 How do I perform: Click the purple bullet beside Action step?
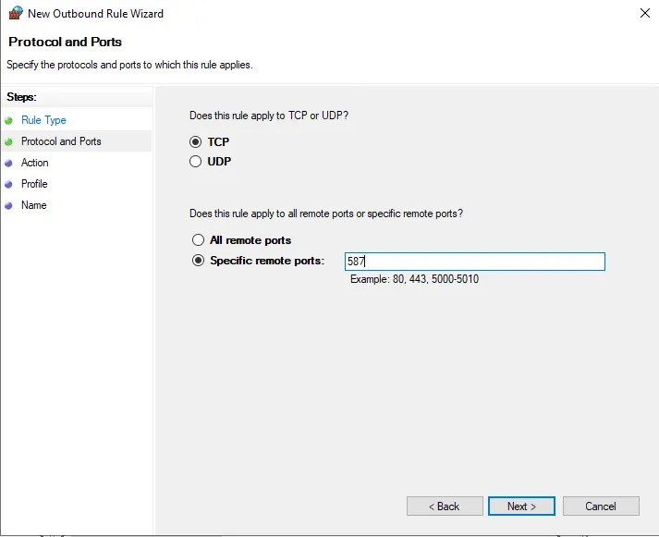click(9, 163)
